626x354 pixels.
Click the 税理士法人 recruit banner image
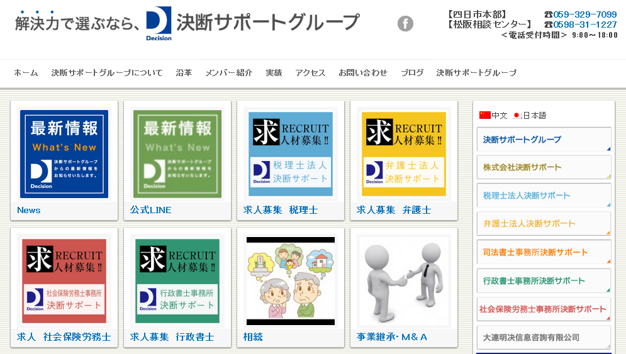pyautogui.click(x=291, y=154)
